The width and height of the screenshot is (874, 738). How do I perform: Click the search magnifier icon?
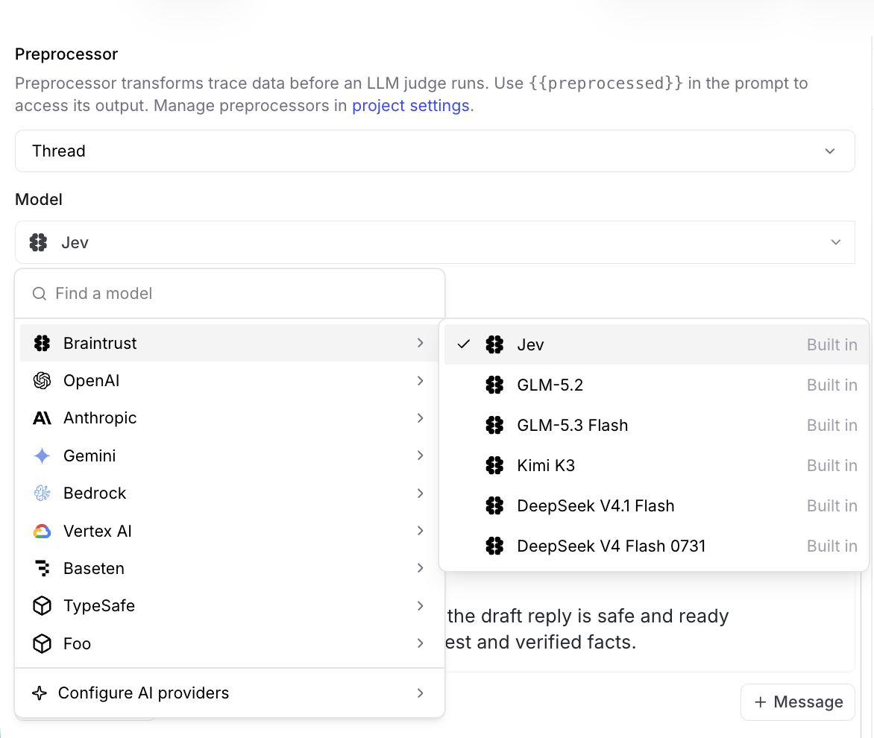pyautogui.click(x=39, y=294)
